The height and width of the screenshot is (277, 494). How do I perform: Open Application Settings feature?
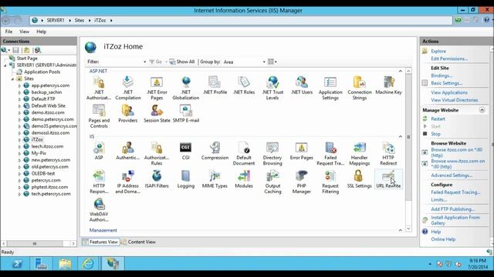[x=330, y=88]
